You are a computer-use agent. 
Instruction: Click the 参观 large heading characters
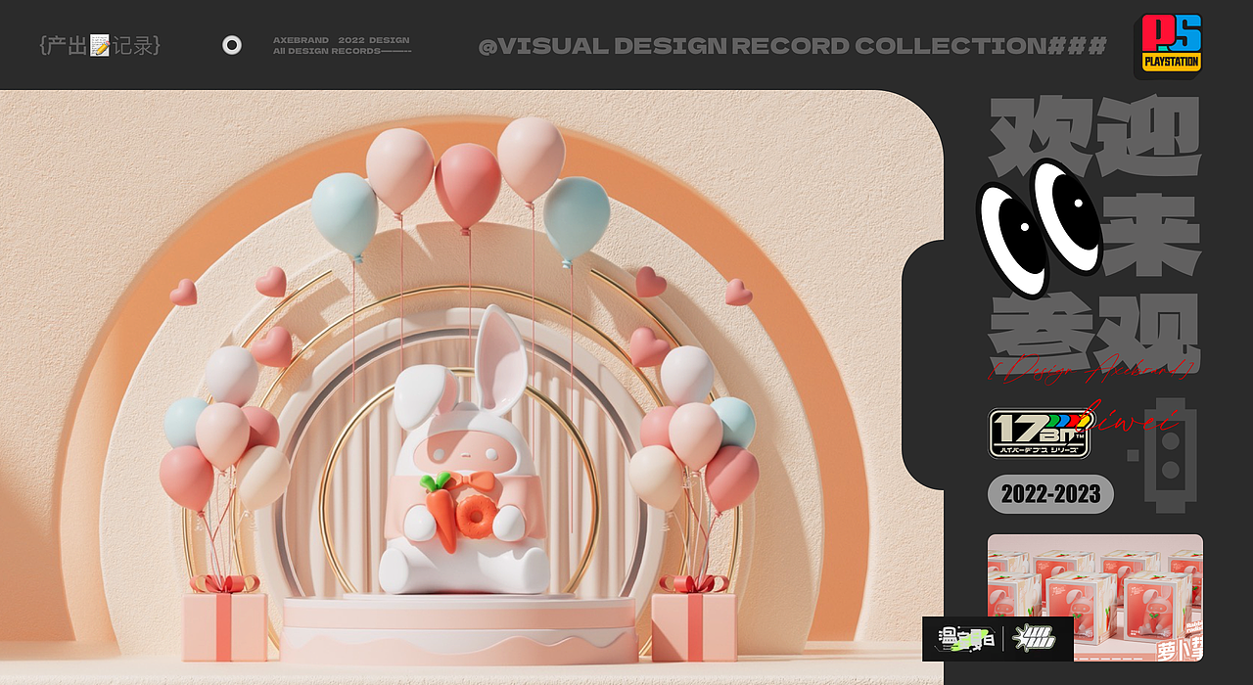pyautogui.click(x=1095, y=332)
